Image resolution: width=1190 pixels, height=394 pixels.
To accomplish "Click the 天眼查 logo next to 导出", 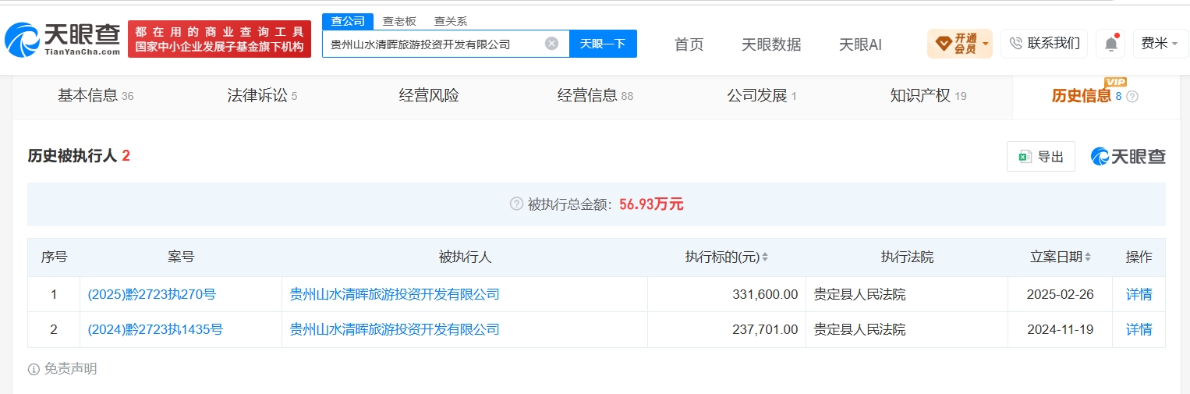I will [x=1128, y=156].
